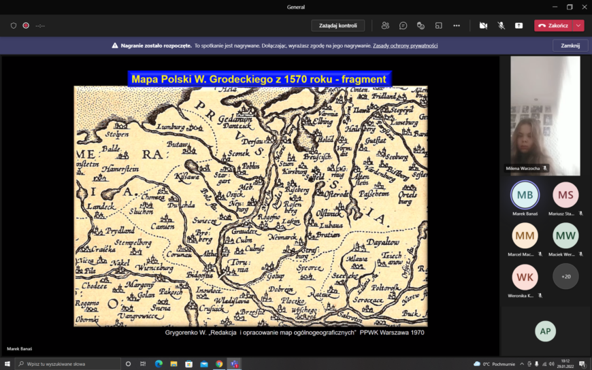Click the Grygorenko citation caption
The image size is (592, 370).
click(x=295, y=333)
